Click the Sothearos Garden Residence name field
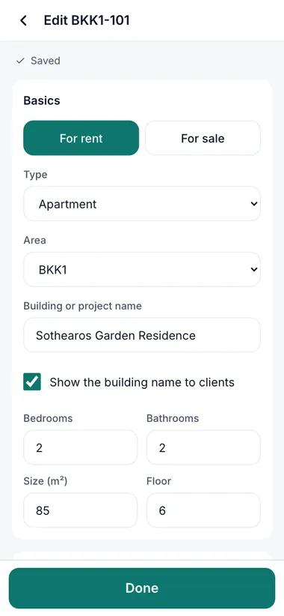 (x=142, y=335)
